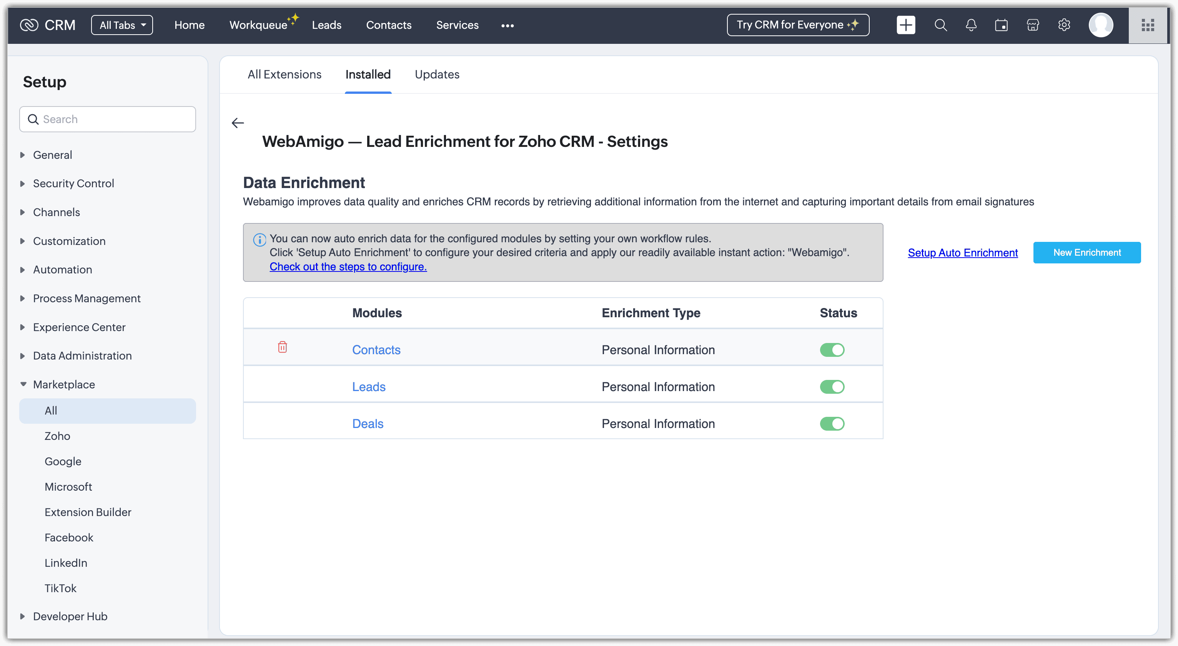Click the New Enrichment button

tap(1086, 253)
